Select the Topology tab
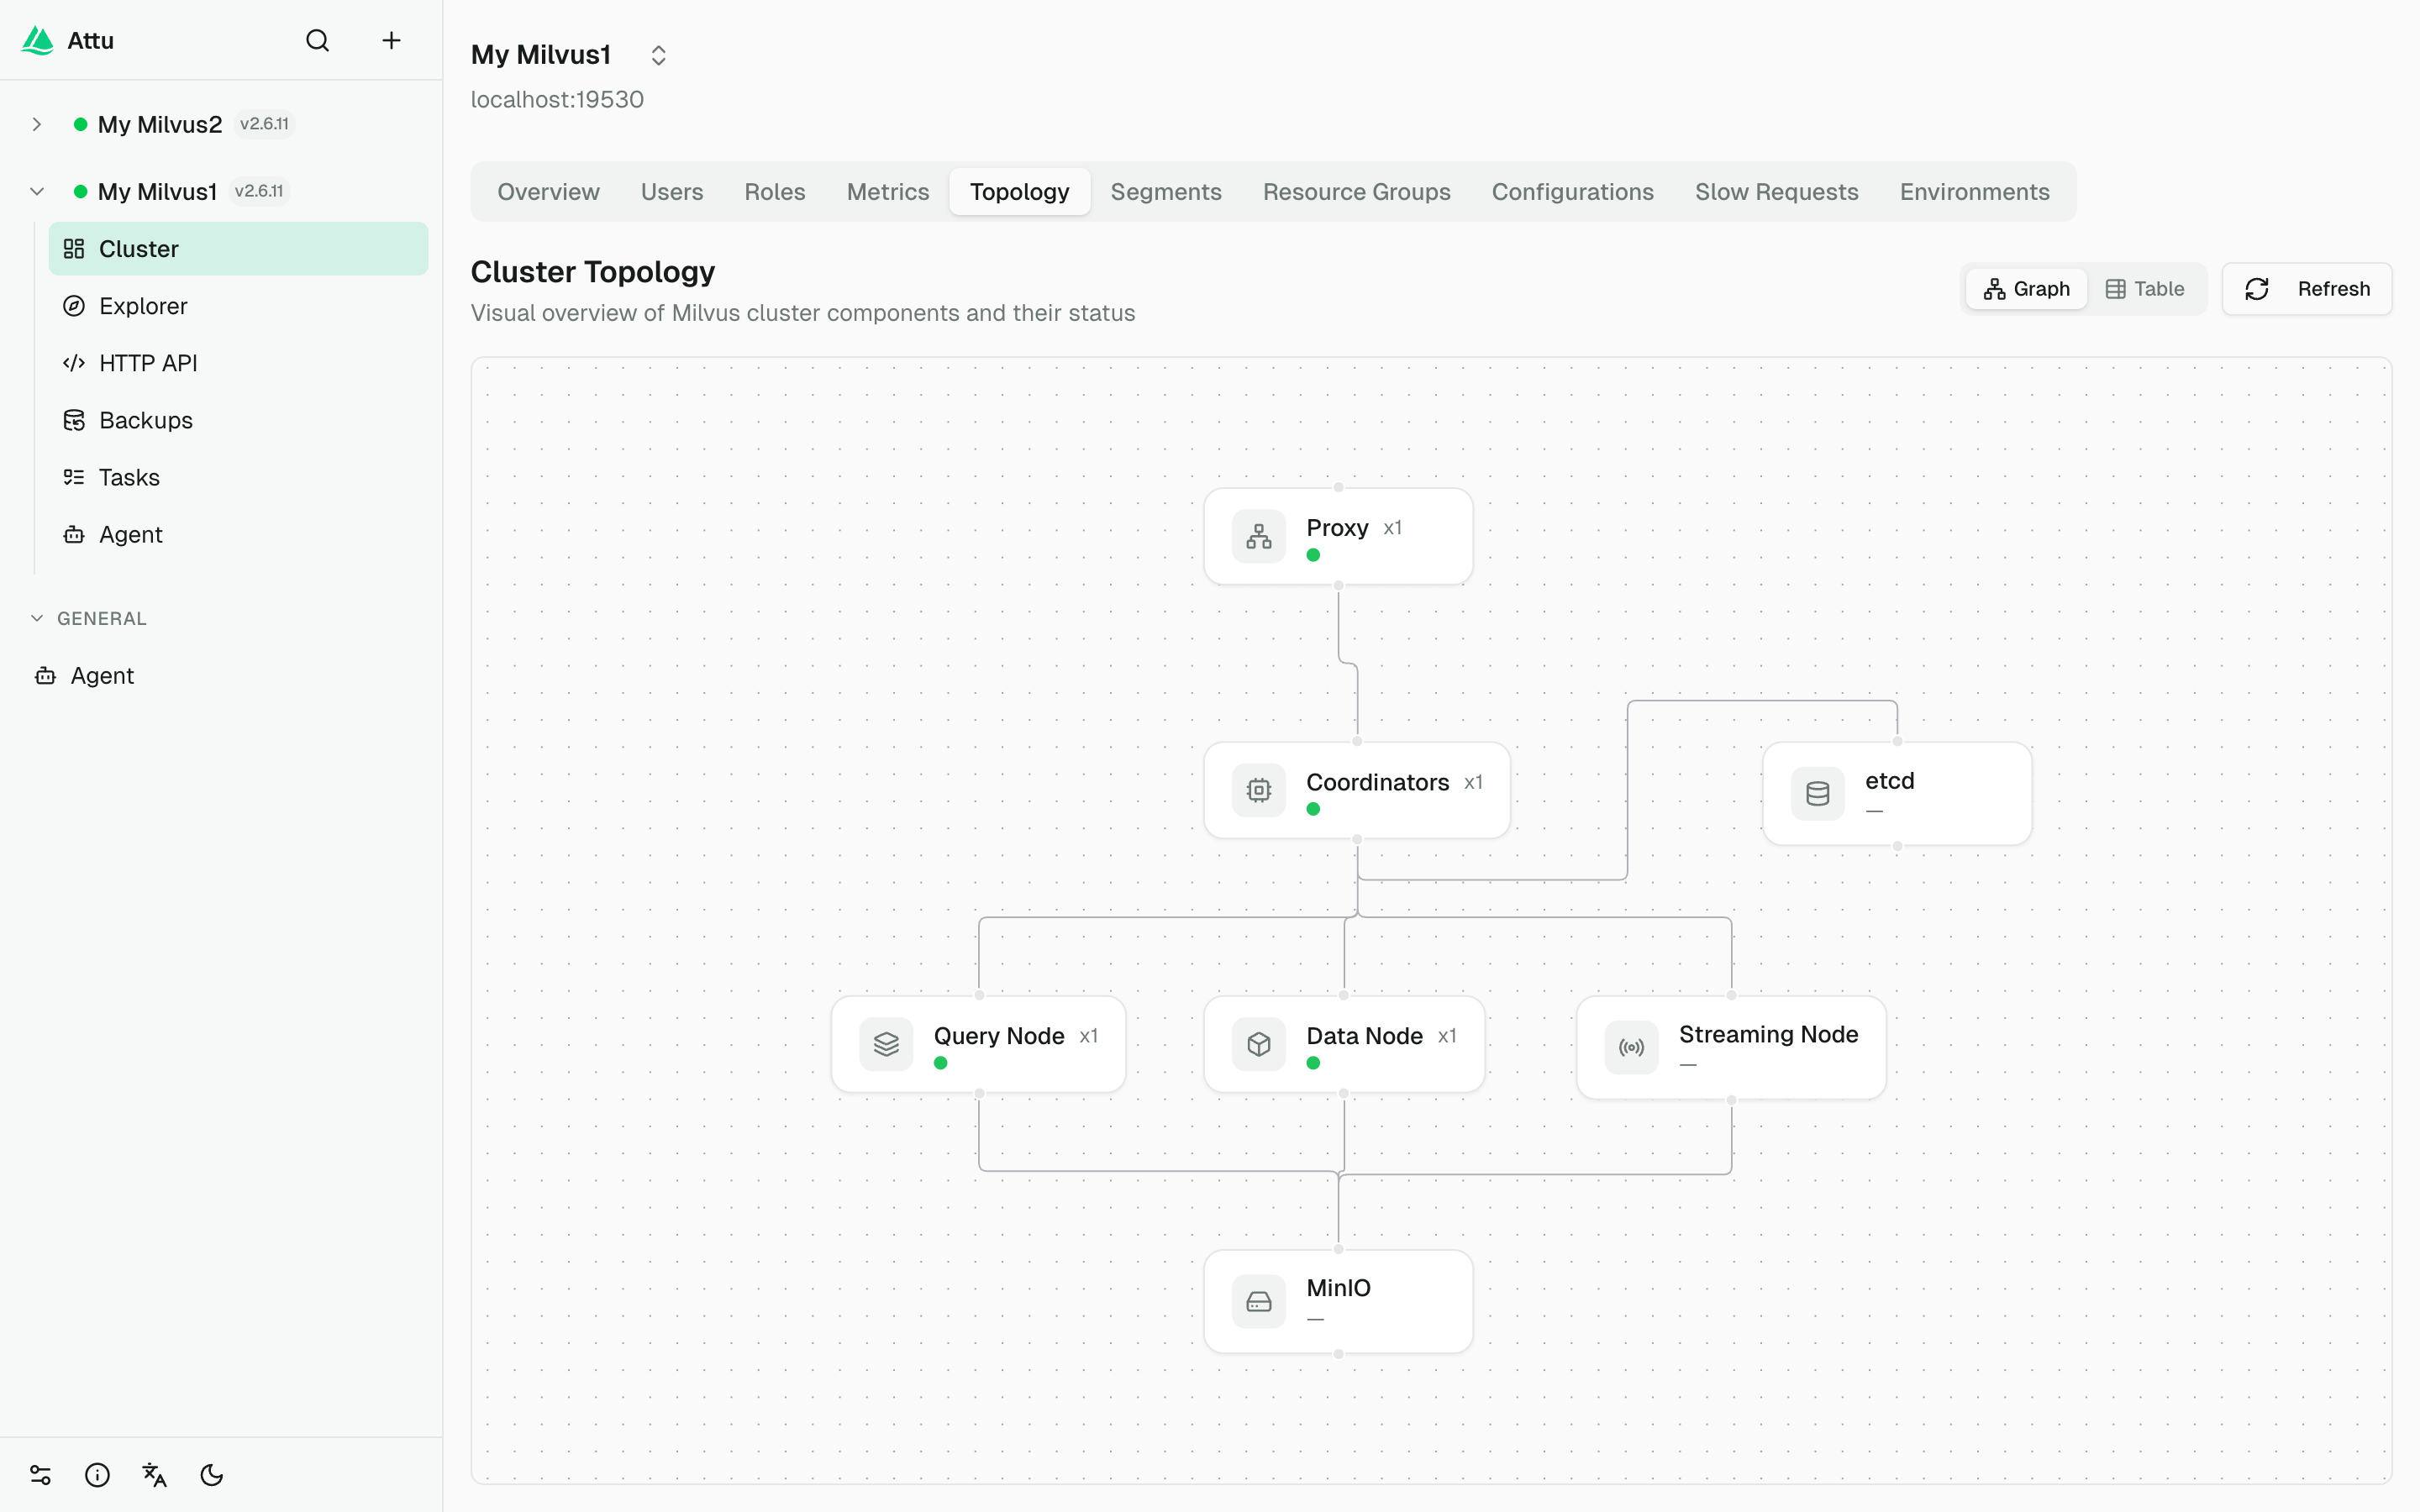The height and width of the screenshot is (1512, 2420). 1020,191
